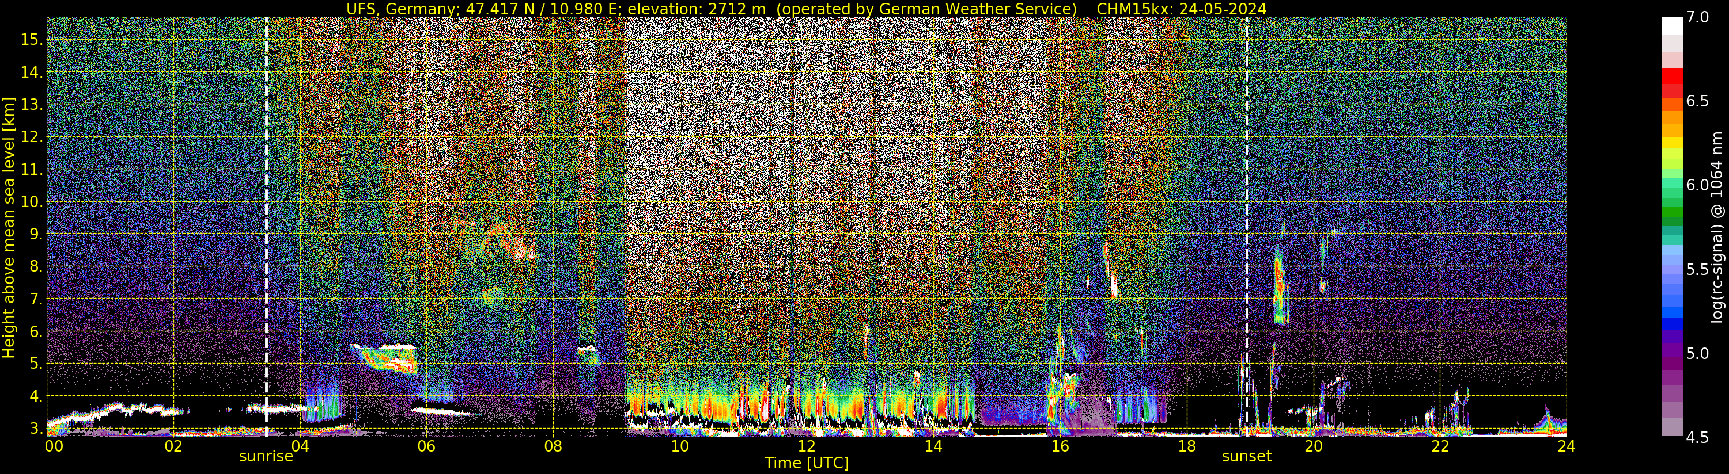Click the '12.' height tick label
The height and width of the screenshot is (474, 1729).
point(31,137)
